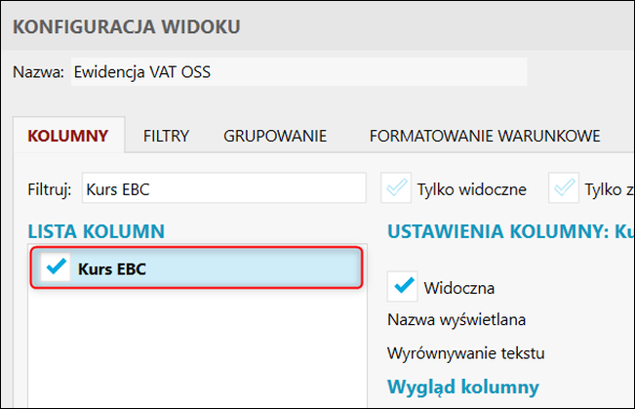Viewport: 635px width, 409px height.
Task: Toggle the cut-off checkbox right of Tylko widoczne
Action: point(564,187)
